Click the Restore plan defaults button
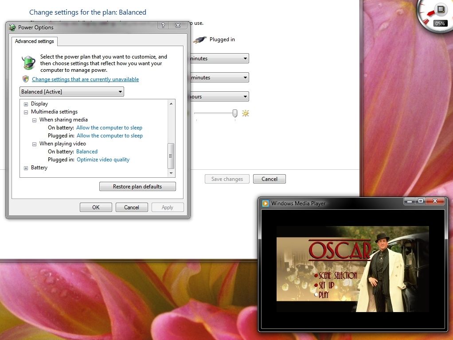This screenshot has width=453, height=340. tap(137, 186)
